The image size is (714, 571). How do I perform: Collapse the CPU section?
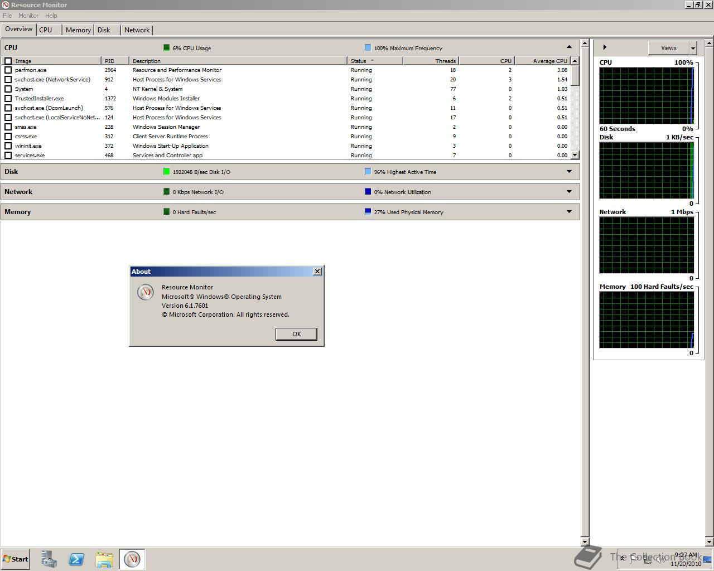(x=569, y=47)
